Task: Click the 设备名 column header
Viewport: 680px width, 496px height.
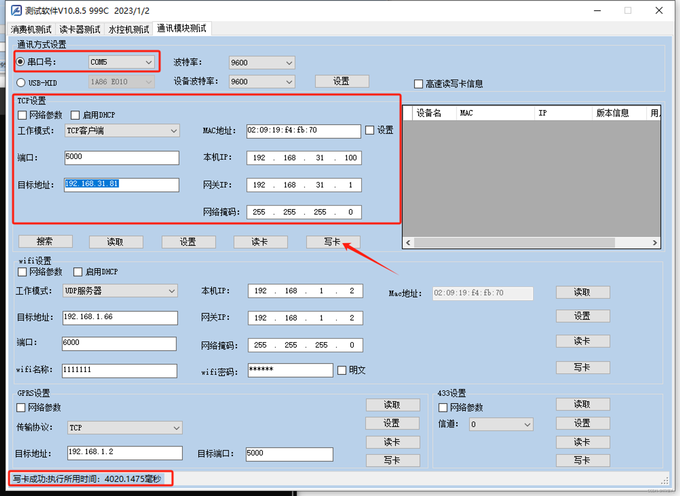Action: 434,113
